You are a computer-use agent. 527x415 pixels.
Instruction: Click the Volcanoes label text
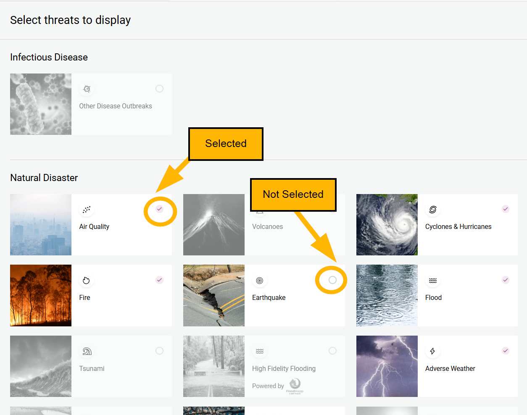(x=267, y=227)
